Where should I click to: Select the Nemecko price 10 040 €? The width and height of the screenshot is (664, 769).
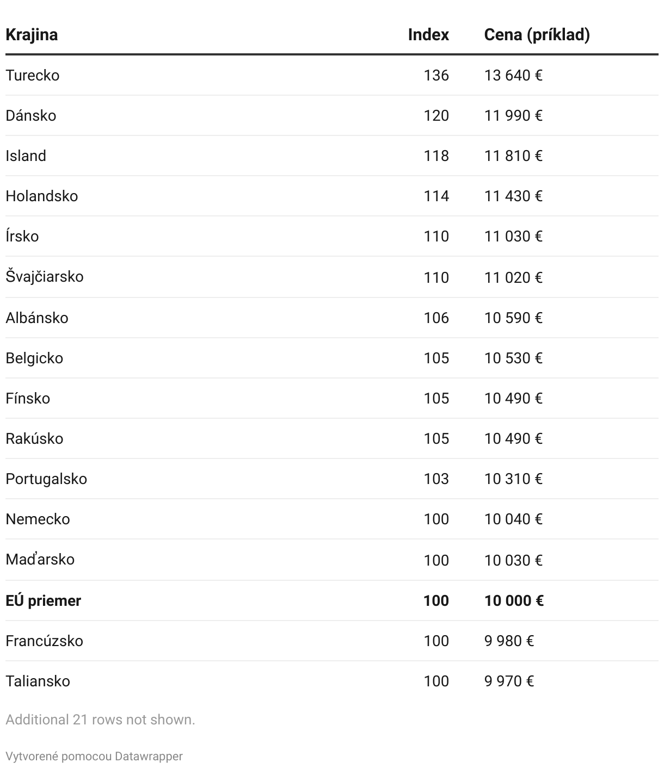click(x=513, y=519)
